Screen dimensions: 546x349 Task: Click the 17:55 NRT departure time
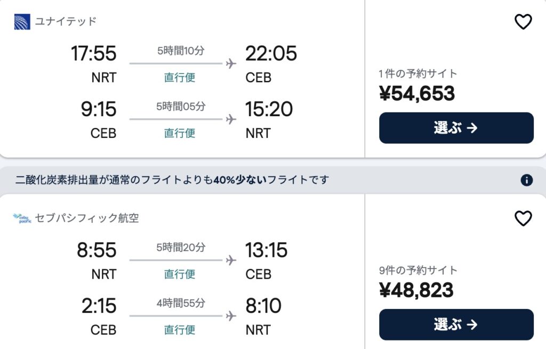click(x=93, y=54)
